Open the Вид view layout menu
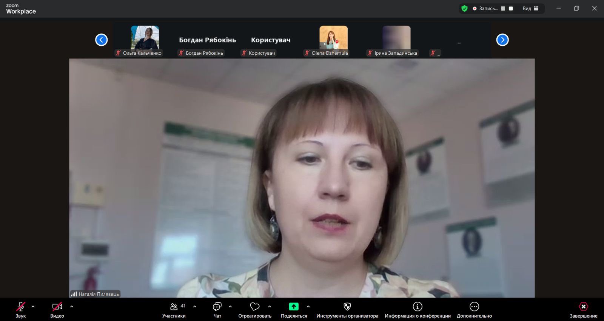Screen dimensions: 604x321 [x=530, y=8]
